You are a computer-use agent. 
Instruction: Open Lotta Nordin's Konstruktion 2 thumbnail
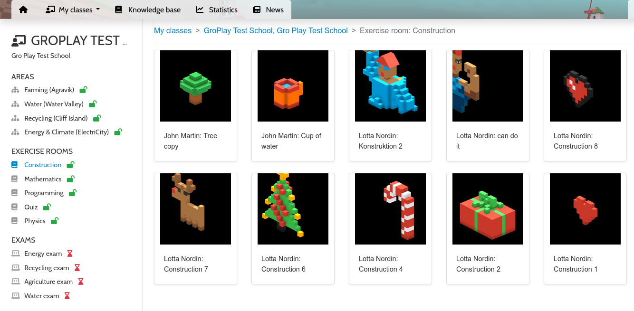pyautogui.click(x=390, y=86)
